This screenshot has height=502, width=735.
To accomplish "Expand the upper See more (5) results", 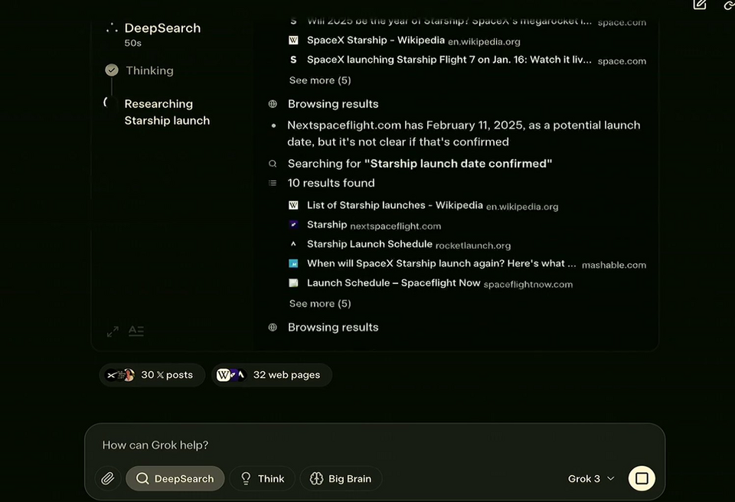I will 320,80.
